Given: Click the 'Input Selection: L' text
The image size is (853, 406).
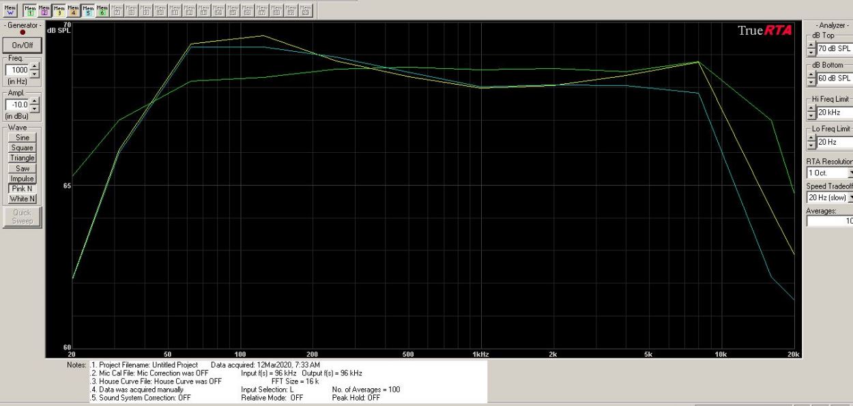Looking at the screenshot, I should (268, 390).
